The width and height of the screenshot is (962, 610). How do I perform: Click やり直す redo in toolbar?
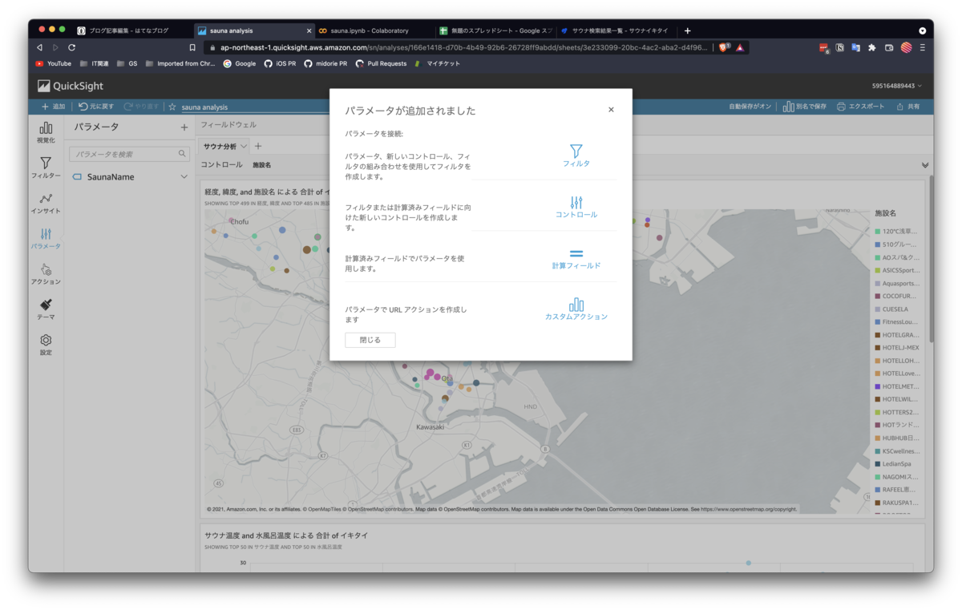pos(141,107)
